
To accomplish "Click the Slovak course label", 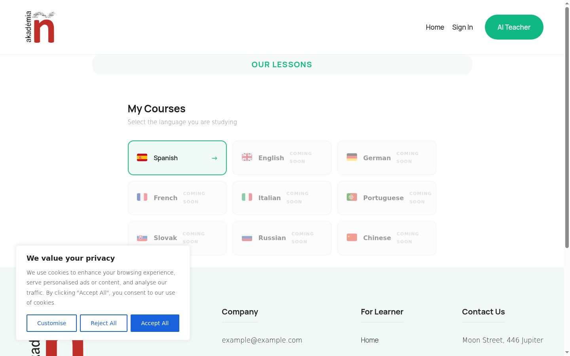I will [x=165, y=238].
